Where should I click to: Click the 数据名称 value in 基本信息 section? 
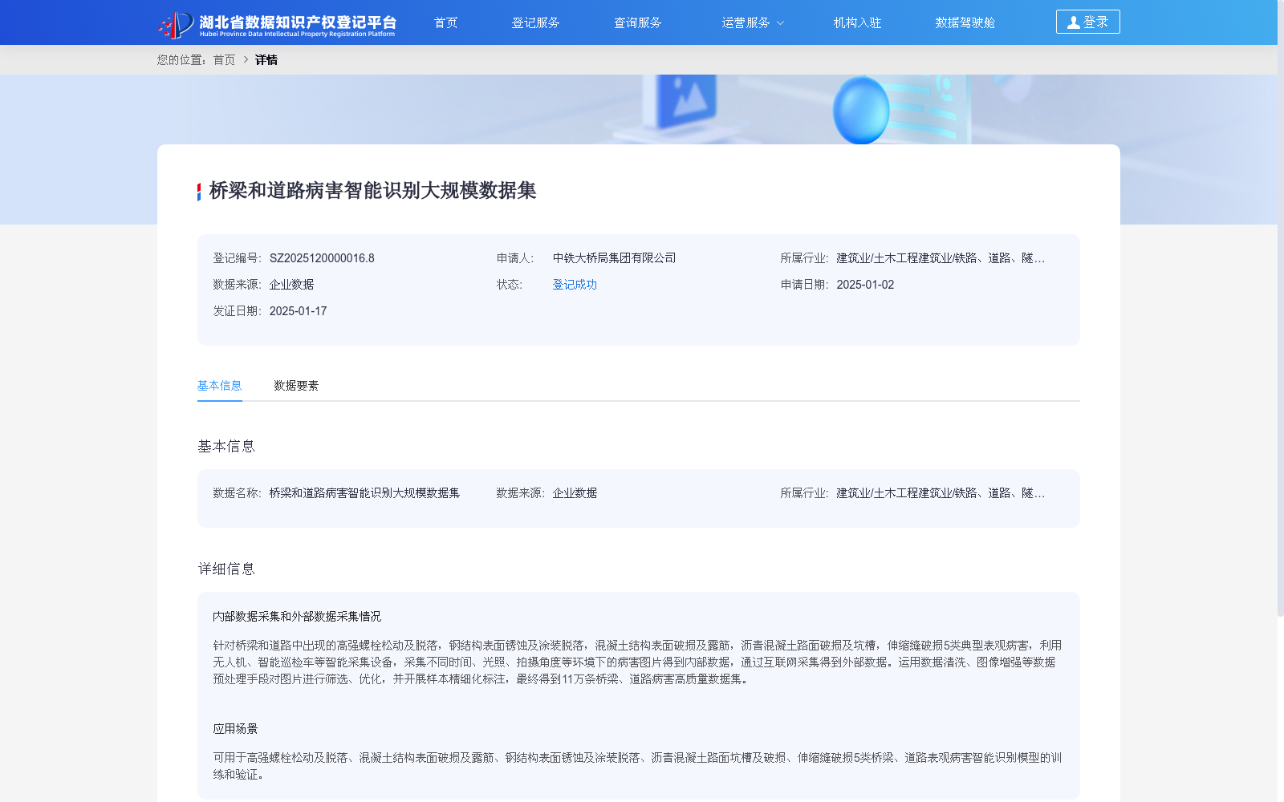[364, 493]
